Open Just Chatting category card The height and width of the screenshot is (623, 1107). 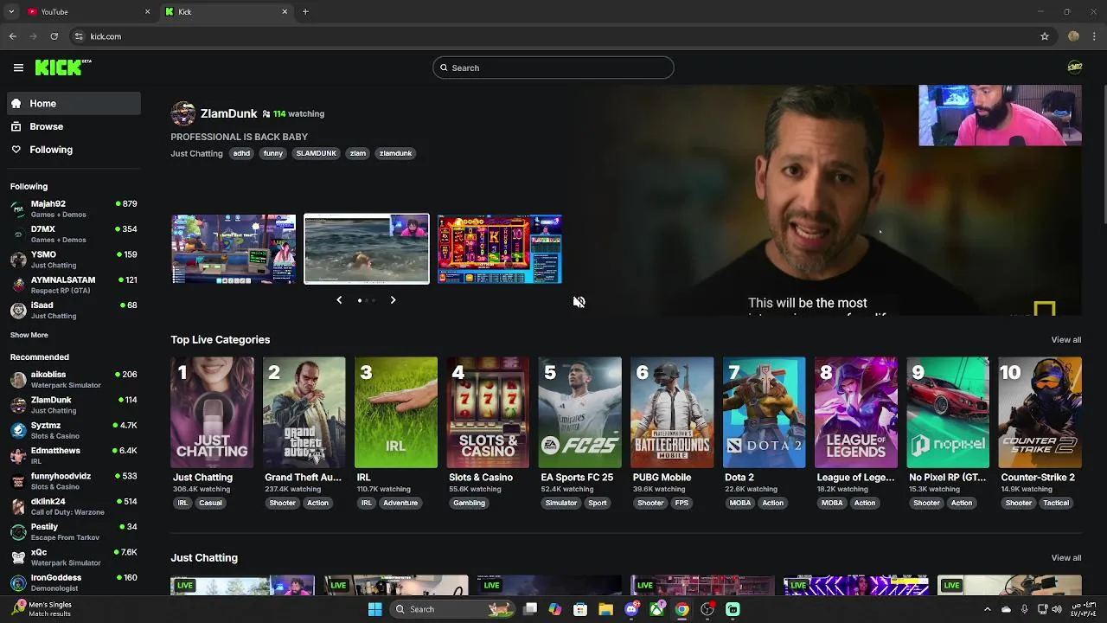[212, 413]
